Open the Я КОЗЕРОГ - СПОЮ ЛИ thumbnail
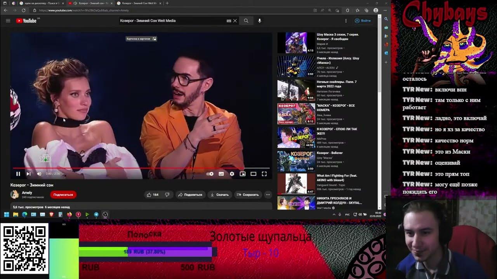497x279 pixels. [296, 138]
